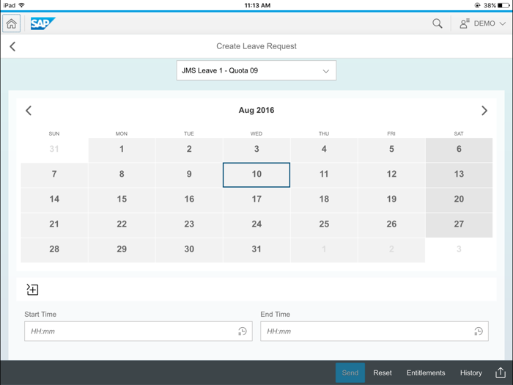The image size is (513, 385).
Task: Go to next month in calendar
Action: pos(484,111)
